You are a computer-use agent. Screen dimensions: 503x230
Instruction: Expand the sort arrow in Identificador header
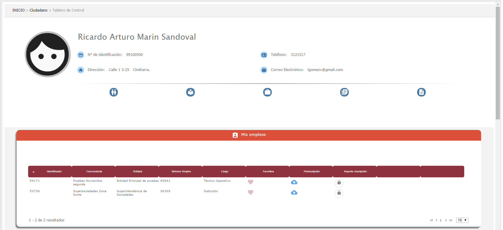click(33, 172)
